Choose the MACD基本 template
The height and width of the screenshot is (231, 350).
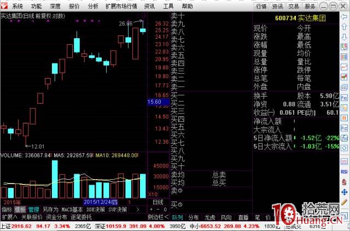(72, 210)
